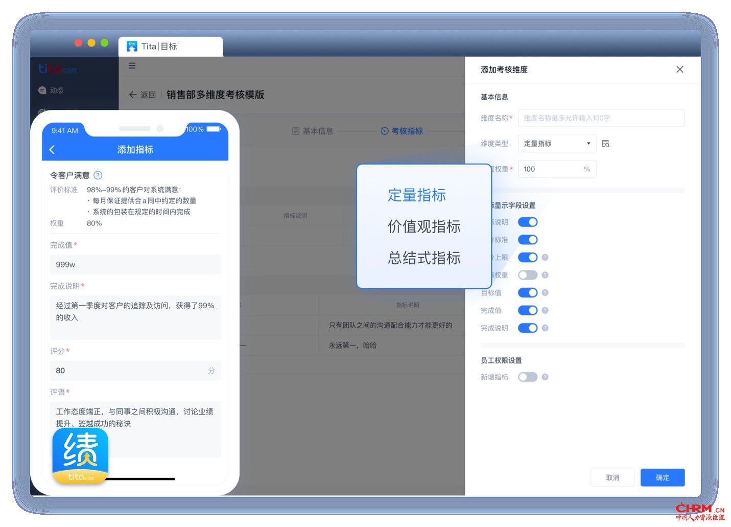Click the 取消 button
This screenshot has width=731, height=527.
(x=612, y=477)
